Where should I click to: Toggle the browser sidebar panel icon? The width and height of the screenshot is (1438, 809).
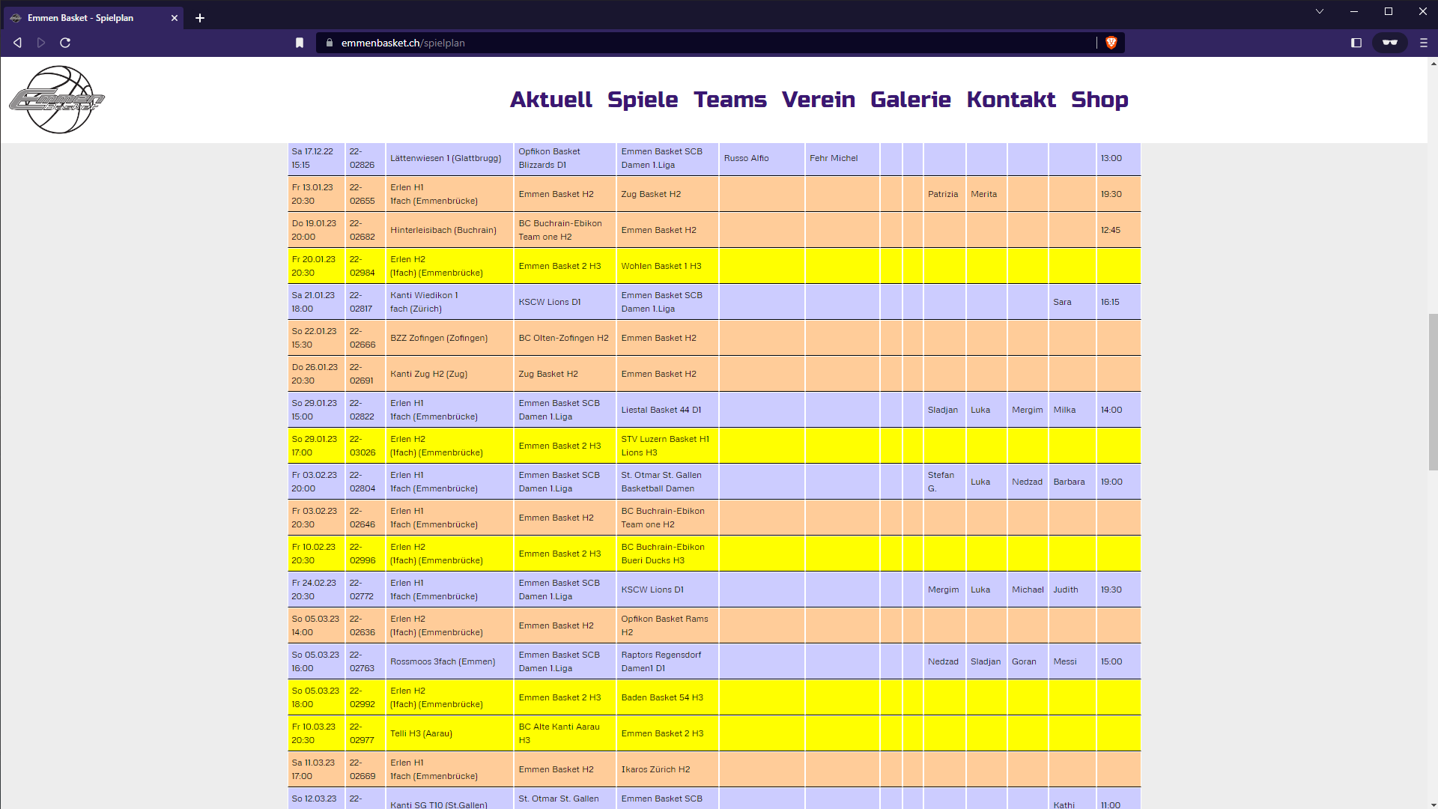pos(1356,43)
